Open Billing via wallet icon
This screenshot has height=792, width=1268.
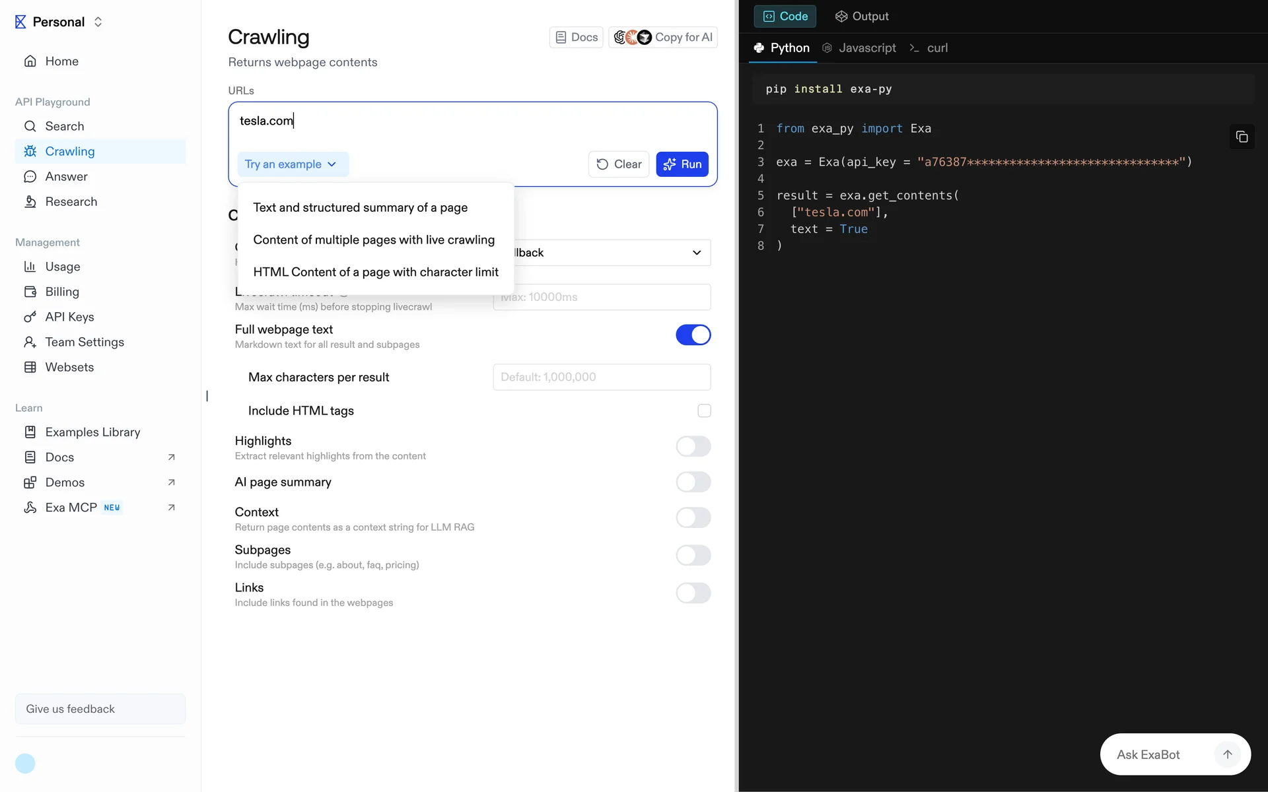coord(30,292)
